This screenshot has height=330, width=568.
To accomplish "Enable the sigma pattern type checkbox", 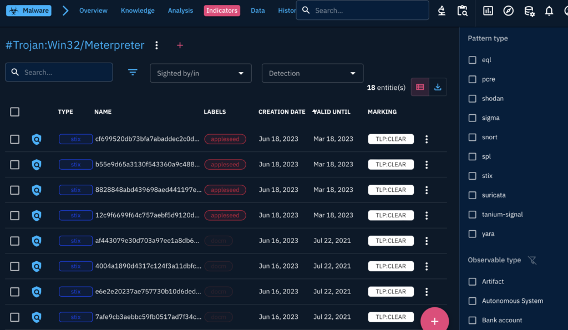I will tap(473, 118).
